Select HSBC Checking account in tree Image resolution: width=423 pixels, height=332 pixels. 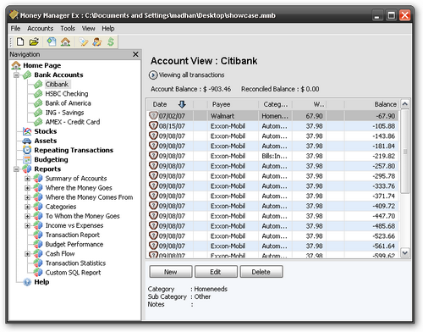(x=67, y=94)
